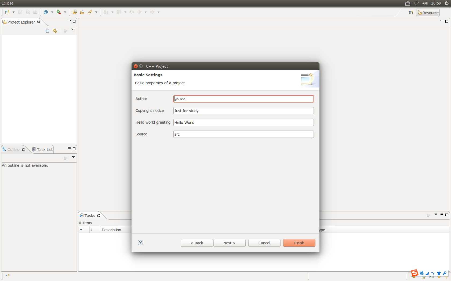Click the grayed-out Save All icon
Image resolution: width=451 pixels, height=281 pixels.
pyautogui.click(x=28, y=12)
